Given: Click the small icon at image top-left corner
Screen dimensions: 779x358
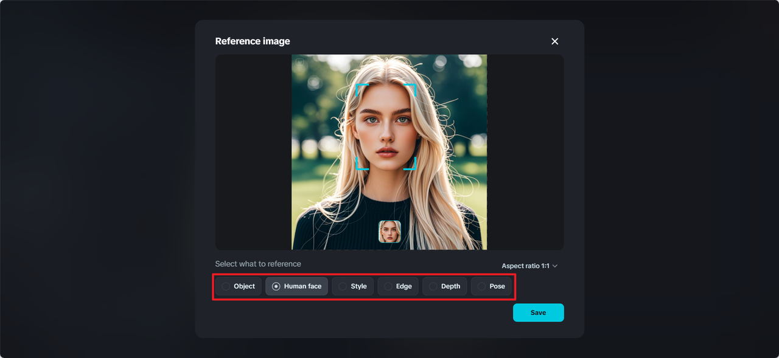Looking at the screenshot, I should coord(299,62).
